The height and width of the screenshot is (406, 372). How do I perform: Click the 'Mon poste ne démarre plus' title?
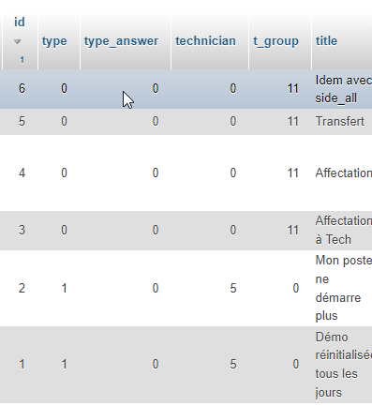click(341, 288)
